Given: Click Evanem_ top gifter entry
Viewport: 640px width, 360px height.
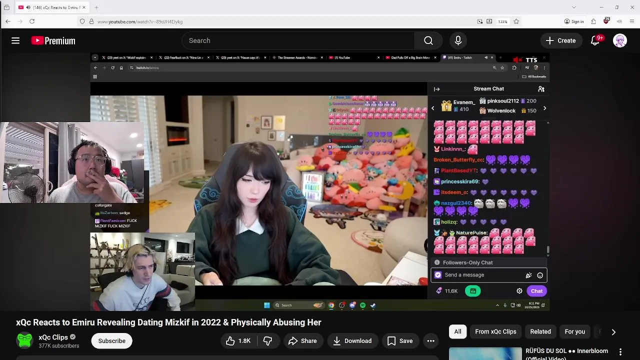Looking at the screenshot, I should pos(457,105).
